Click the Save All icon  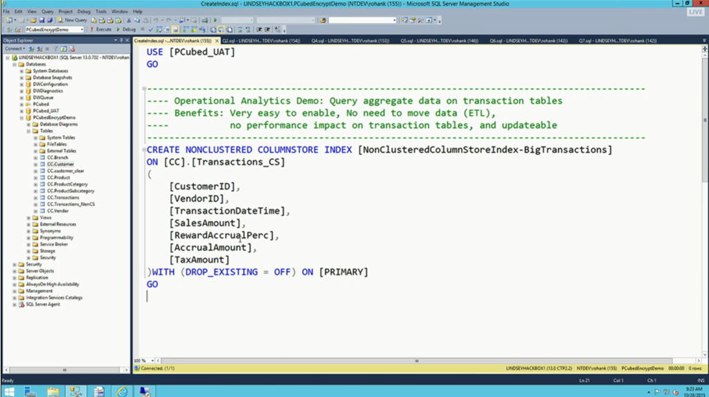pyautogui.click(x=50, y=20)
